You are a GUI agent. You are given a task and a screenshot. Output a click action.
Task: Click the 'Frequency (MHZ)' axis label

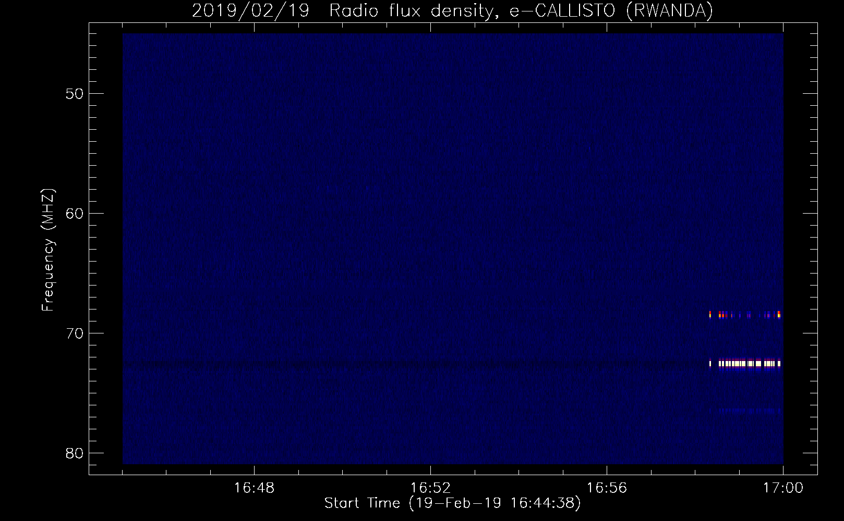point(48,250)
